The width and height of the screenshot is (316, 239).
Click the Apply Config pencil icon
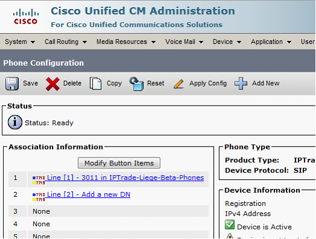point(179,84)
